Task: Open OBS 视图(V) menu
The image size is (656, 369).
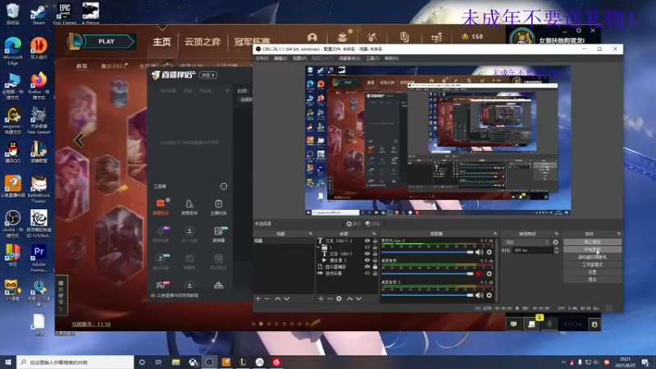Action: coord(299,58)
